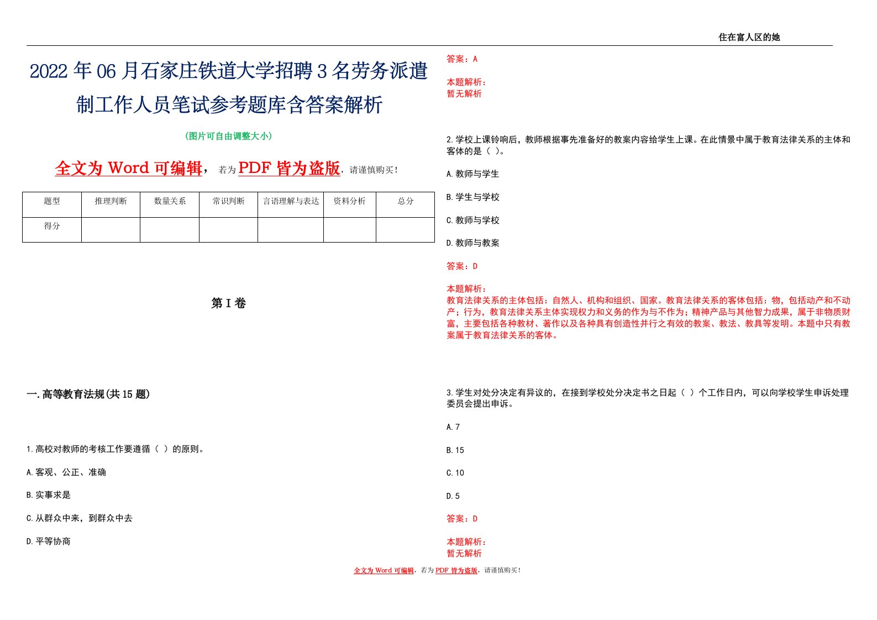Click the red 答案:A text
This screenshot has height=620, width=877.
pos(462,59)
